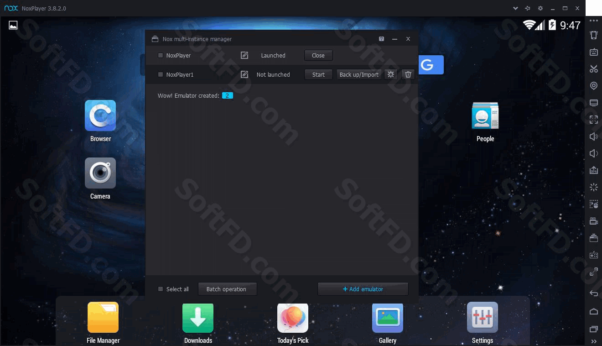Click the Wi-Fi status icon

point(529,25)
